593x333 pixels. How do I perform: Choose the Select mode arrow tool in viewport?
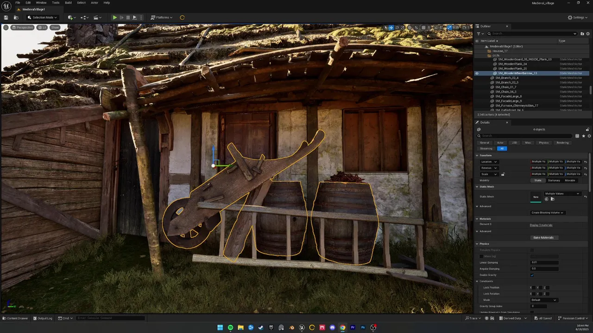[386, 28]
